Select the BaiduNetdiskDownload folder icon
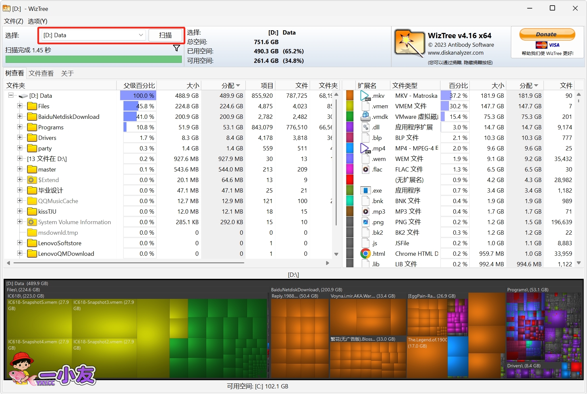Screen dimensions: 587x394 click(x=32, y=117)
